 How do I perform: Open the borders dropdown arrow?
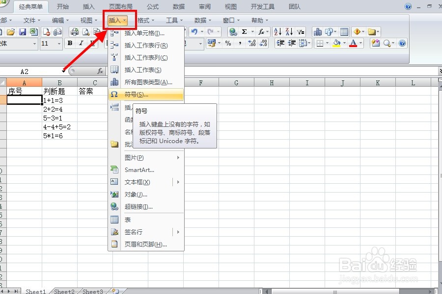(327, 43)
